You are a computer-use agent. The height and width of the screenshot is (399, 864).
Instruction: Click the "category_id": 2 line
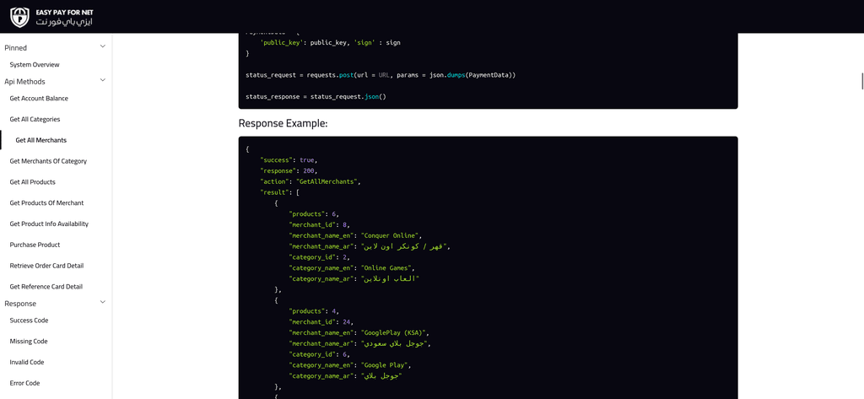(x=319, y=256)
